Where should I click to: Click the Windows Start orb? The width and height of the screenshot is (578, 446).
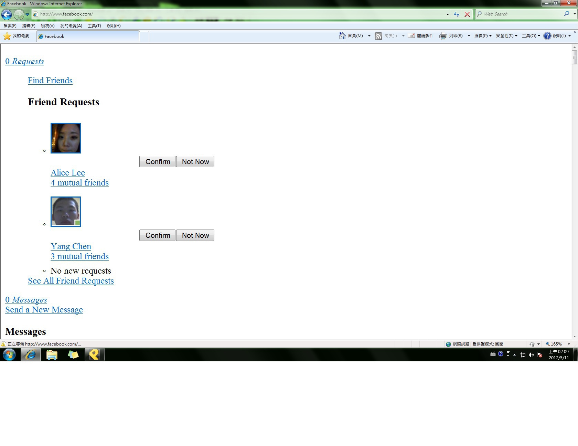[x=9, y=354]
